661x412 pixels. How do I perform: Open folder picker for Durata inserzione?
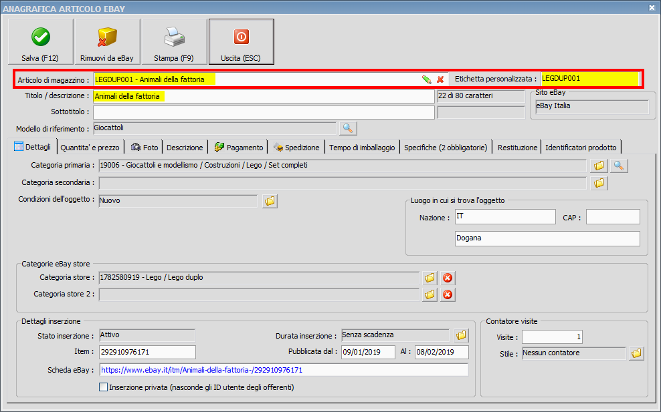point(461,335)
